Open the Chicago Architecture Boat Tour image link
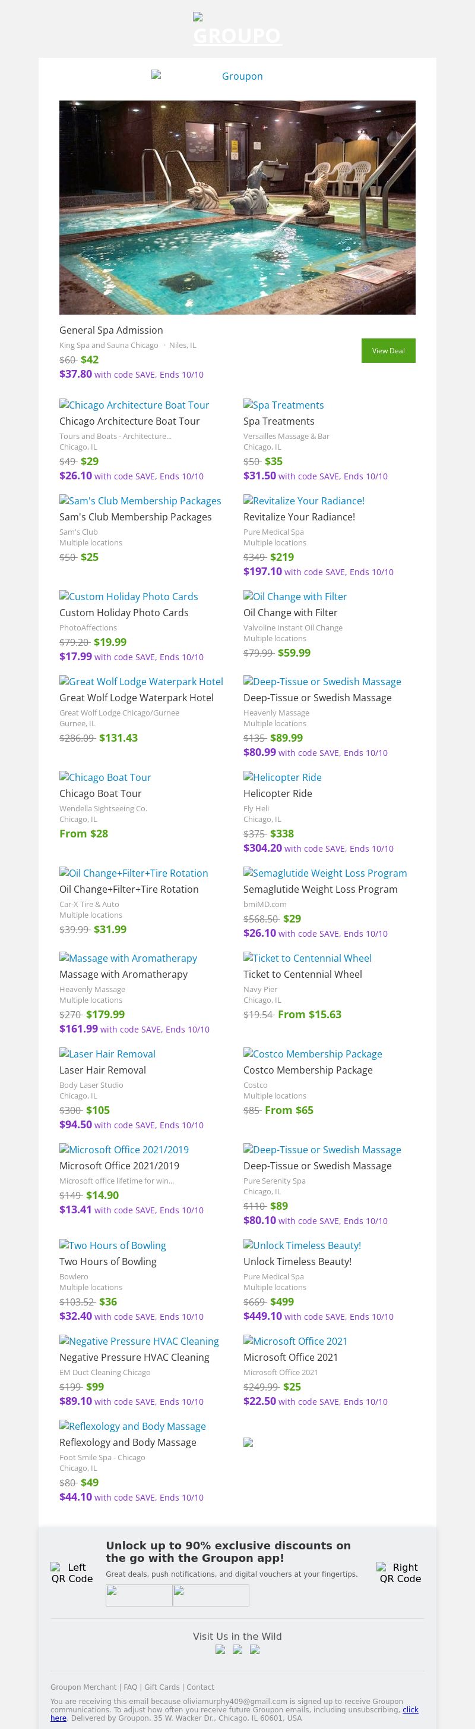Screen dimensions: 475x1729 pyautogui.click(x=134, y=404)
